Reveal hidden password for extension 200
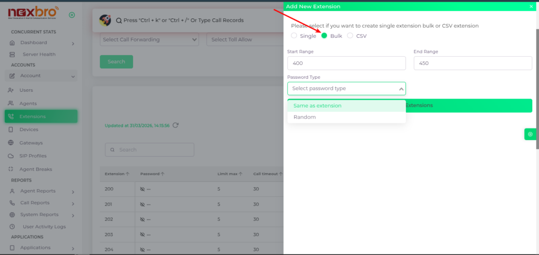Screen dimensions: 539x255 pos(143,189)
